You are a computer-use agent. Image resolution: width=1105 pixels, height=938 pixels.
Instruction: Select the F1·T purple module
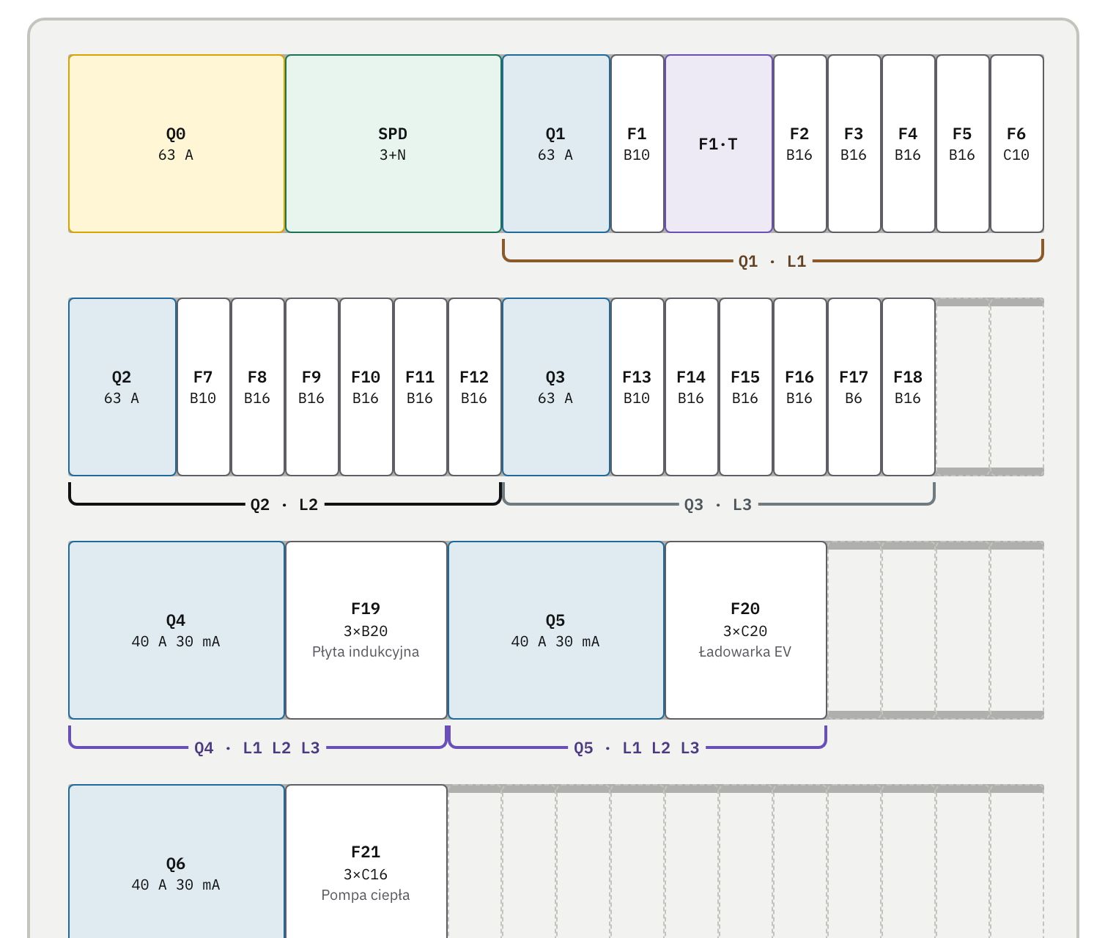tap(719, 144)
